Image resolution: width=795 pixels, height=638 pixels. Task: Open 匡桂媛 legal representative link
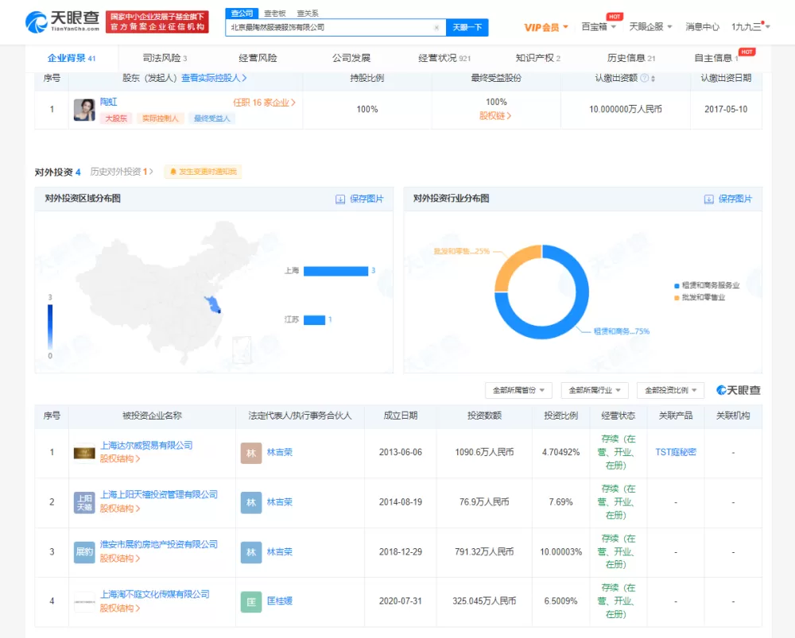click(x=279, y=601)
